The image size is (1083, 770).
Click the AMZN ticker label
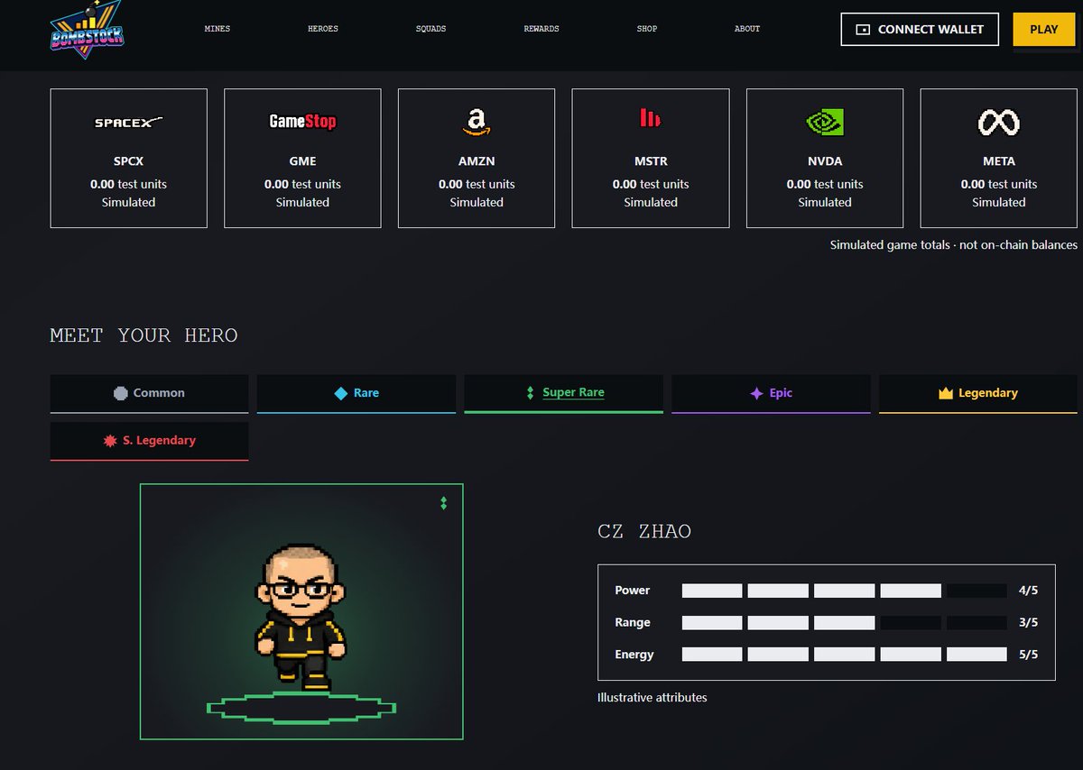pyautogui.click(x=477, y=161)
